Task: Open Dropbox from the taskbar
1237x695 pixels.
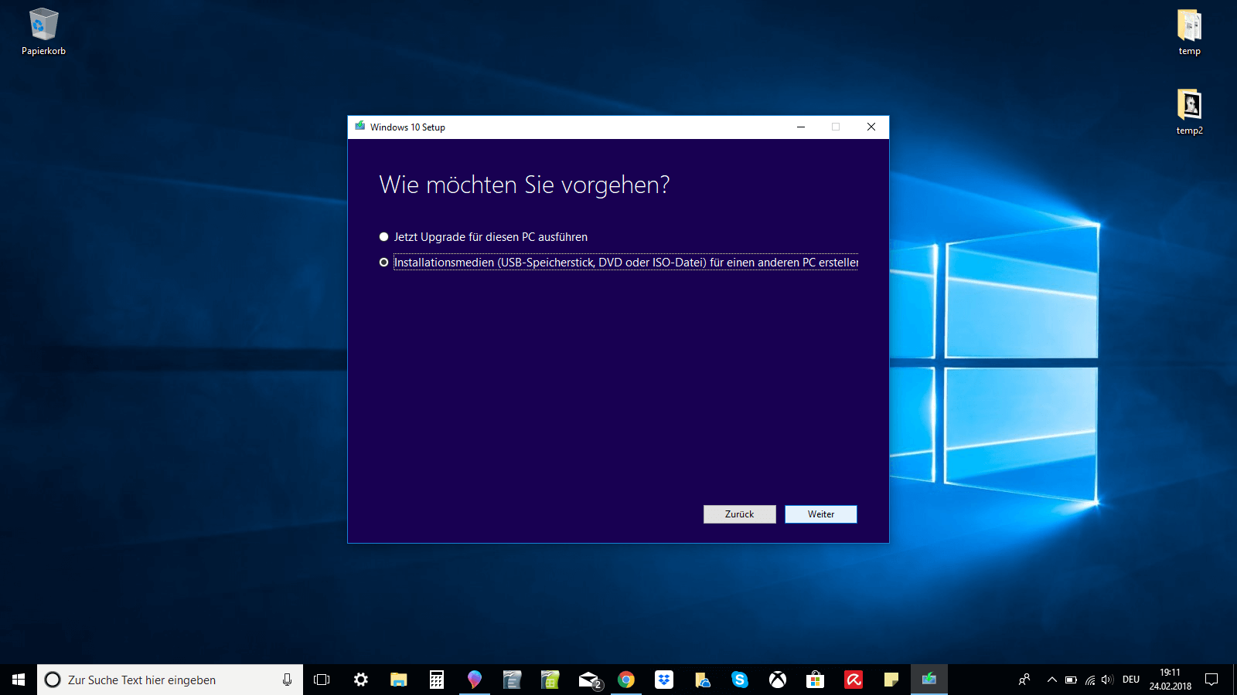Action: click(x=664, y=680)
